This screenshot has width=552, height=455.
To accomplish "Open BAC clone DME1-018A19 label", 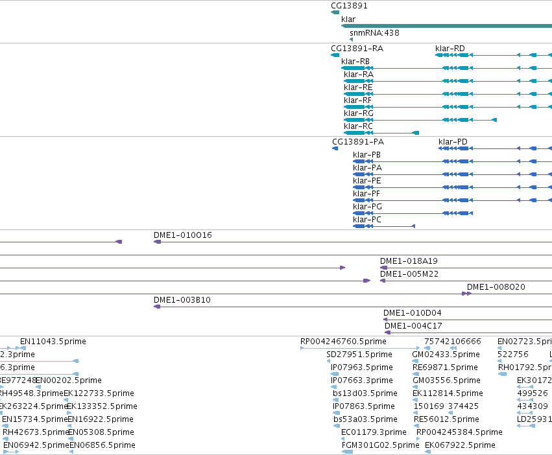I will pos(409,261).
